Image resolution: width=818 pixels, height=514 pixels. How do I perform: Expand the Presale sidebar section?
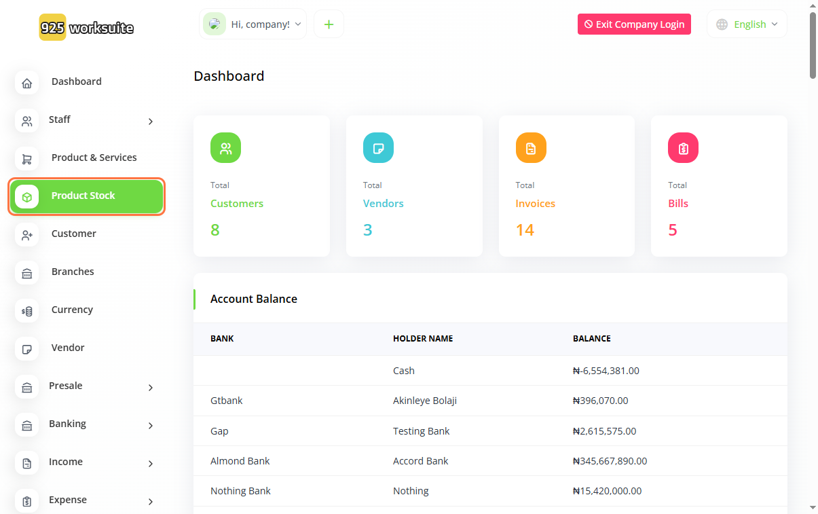pos(150,388)
